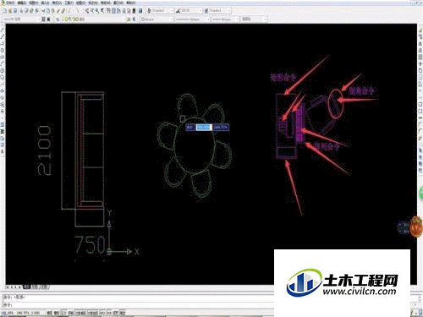Image resolution: width=423 pixels, height=317 pixels.
Task: Save the drawing using the Save icon
Action: click(15, 11)
